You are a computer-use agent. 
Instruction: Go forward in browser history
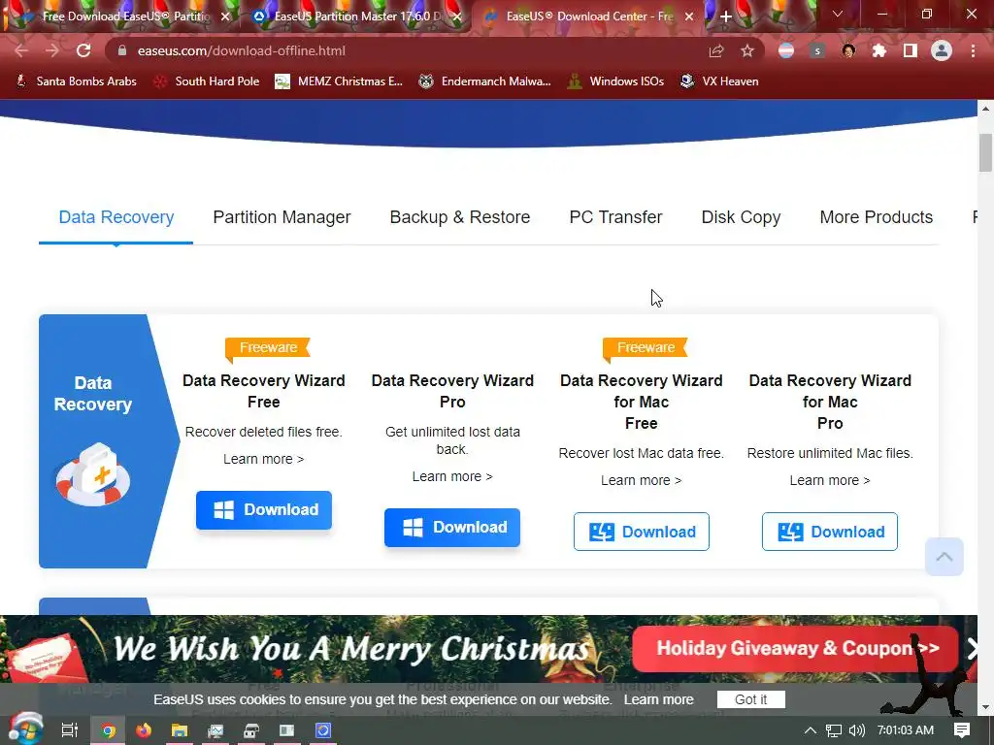pos(52,50)
